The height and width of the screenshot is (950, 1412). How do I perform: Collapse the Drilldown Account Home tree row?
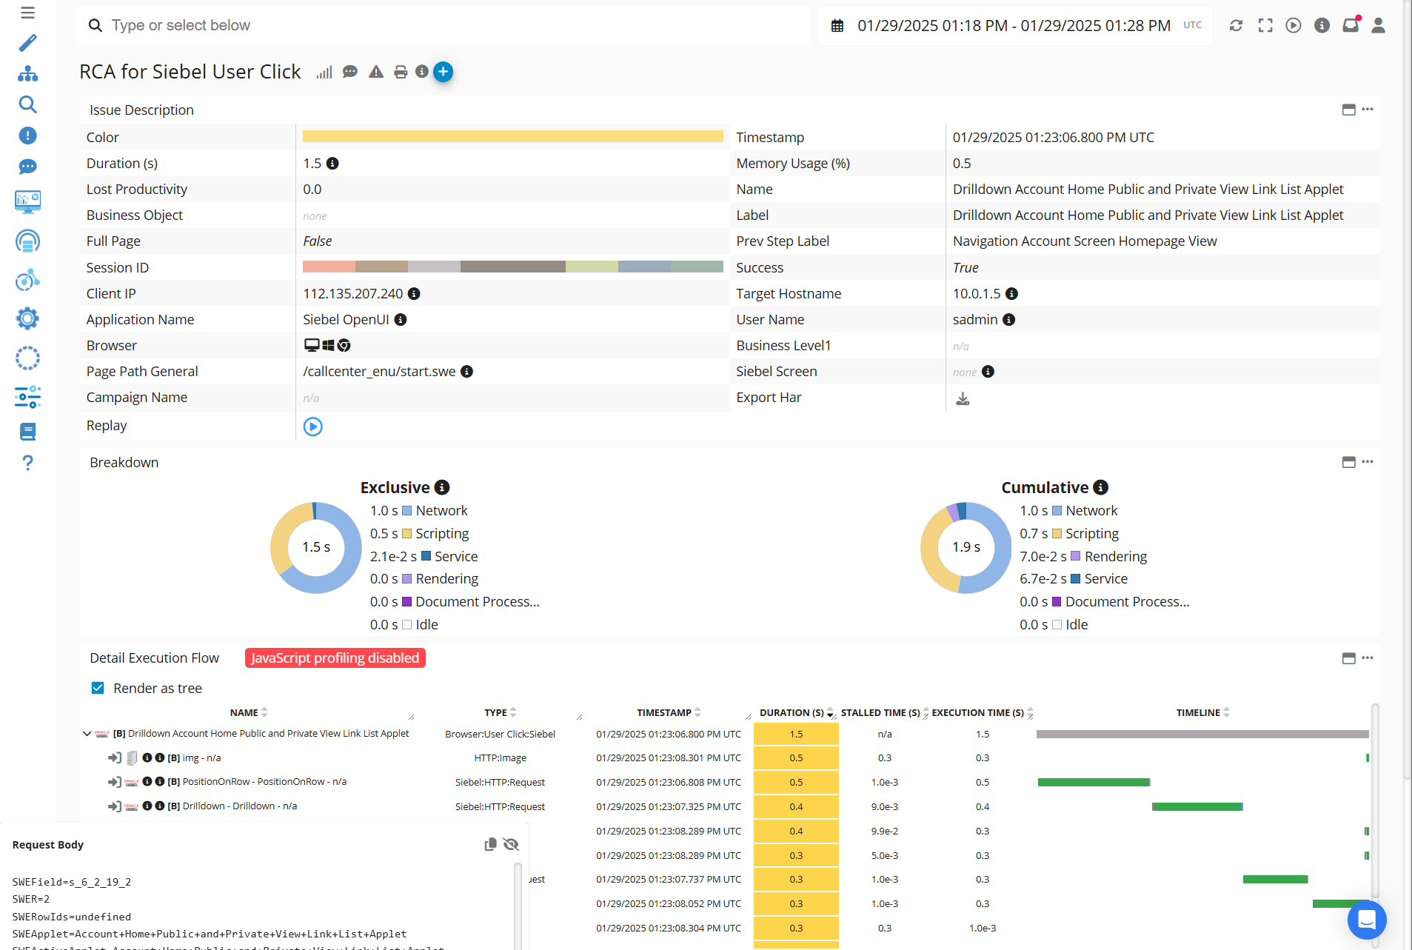pyautogui.click(x=87, y=734)
